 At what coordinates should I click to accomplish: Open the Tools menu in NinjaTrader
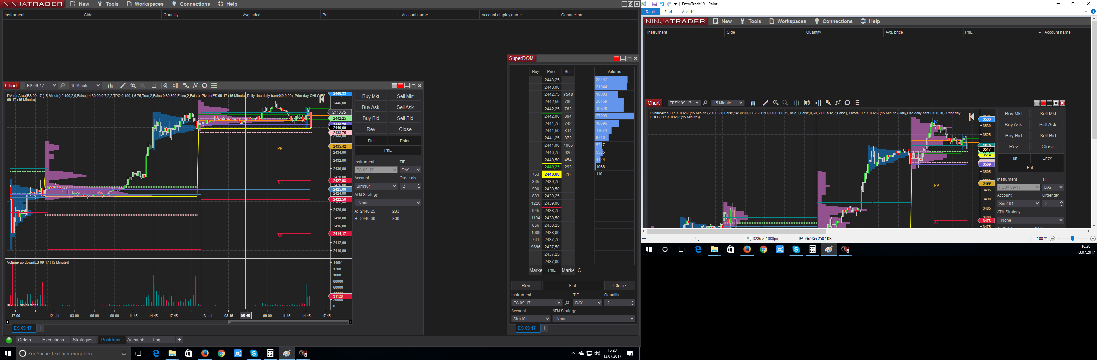click(x=108, y=4)
